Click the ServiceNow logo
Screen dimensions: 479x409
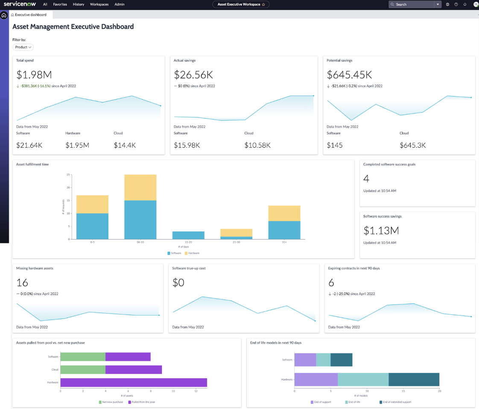tap(20, 4)
